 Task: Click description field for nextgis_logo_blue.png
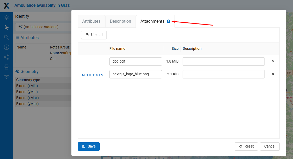[223, 74]
